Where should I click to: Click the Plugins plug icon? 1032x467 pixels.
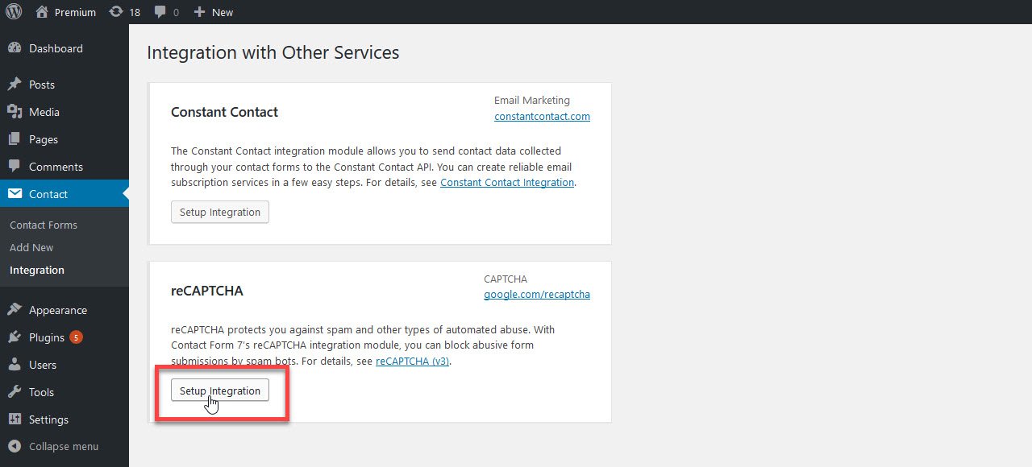(x=15, y=337)
